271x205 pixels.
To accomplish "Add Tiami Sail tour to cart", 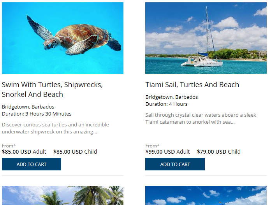I will tap(175, 164).
